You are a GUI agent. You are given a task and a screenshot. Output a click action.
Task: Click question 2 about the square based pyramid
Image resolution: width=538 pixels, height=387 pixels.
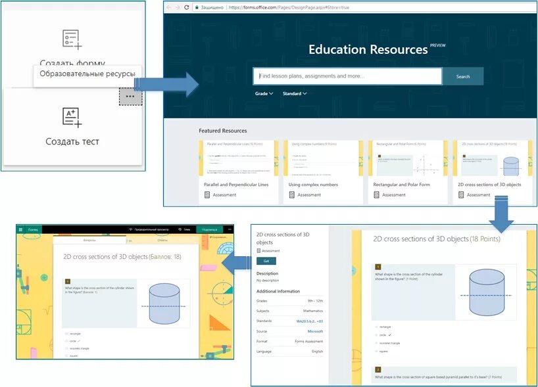pyautogui.click(x=438, y=377)
